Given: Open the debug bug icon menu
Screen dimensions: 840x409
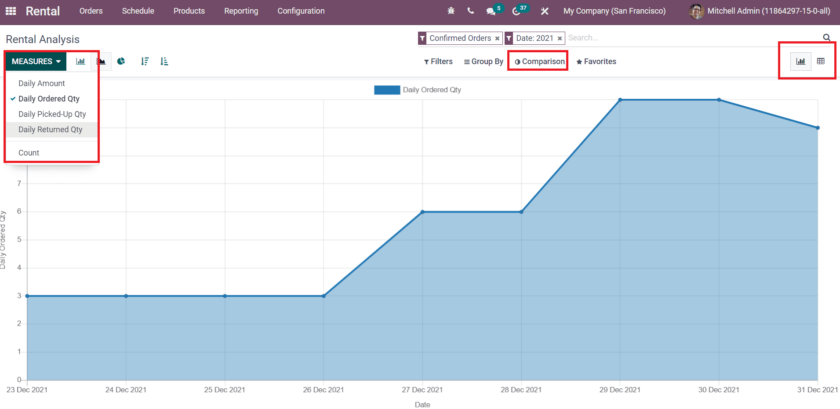Looking at the screenshot, I should click(x=451, y=11).
